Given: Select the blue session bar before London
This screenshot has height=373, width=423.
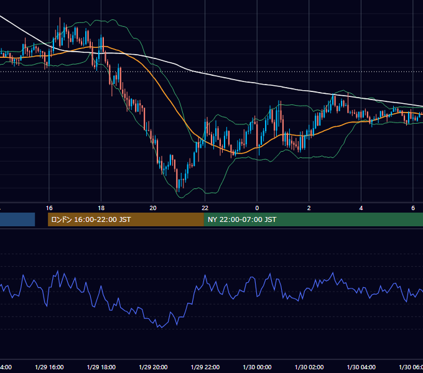Looking at the screenshot, I should point(17,219).
